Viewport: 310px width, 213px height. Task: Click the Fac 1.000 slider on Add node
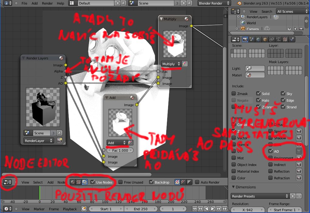tap(120, 150)
